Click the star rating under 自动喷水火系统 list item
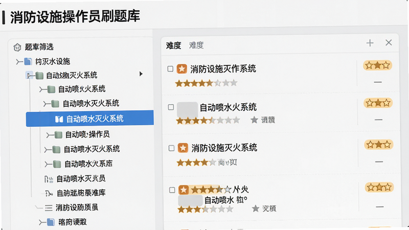The height and width of the screenshot is (230, 409). coord(208,121)
